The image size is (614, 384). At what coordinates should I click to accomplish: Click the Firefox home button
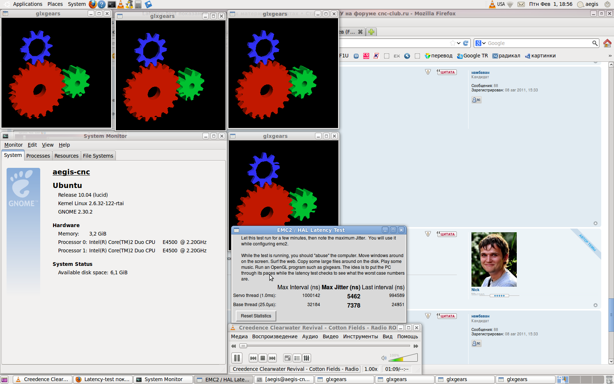pyautogui.click(x=607, y=43)
